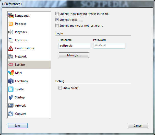Select the Facebook text label

(21, 81)
